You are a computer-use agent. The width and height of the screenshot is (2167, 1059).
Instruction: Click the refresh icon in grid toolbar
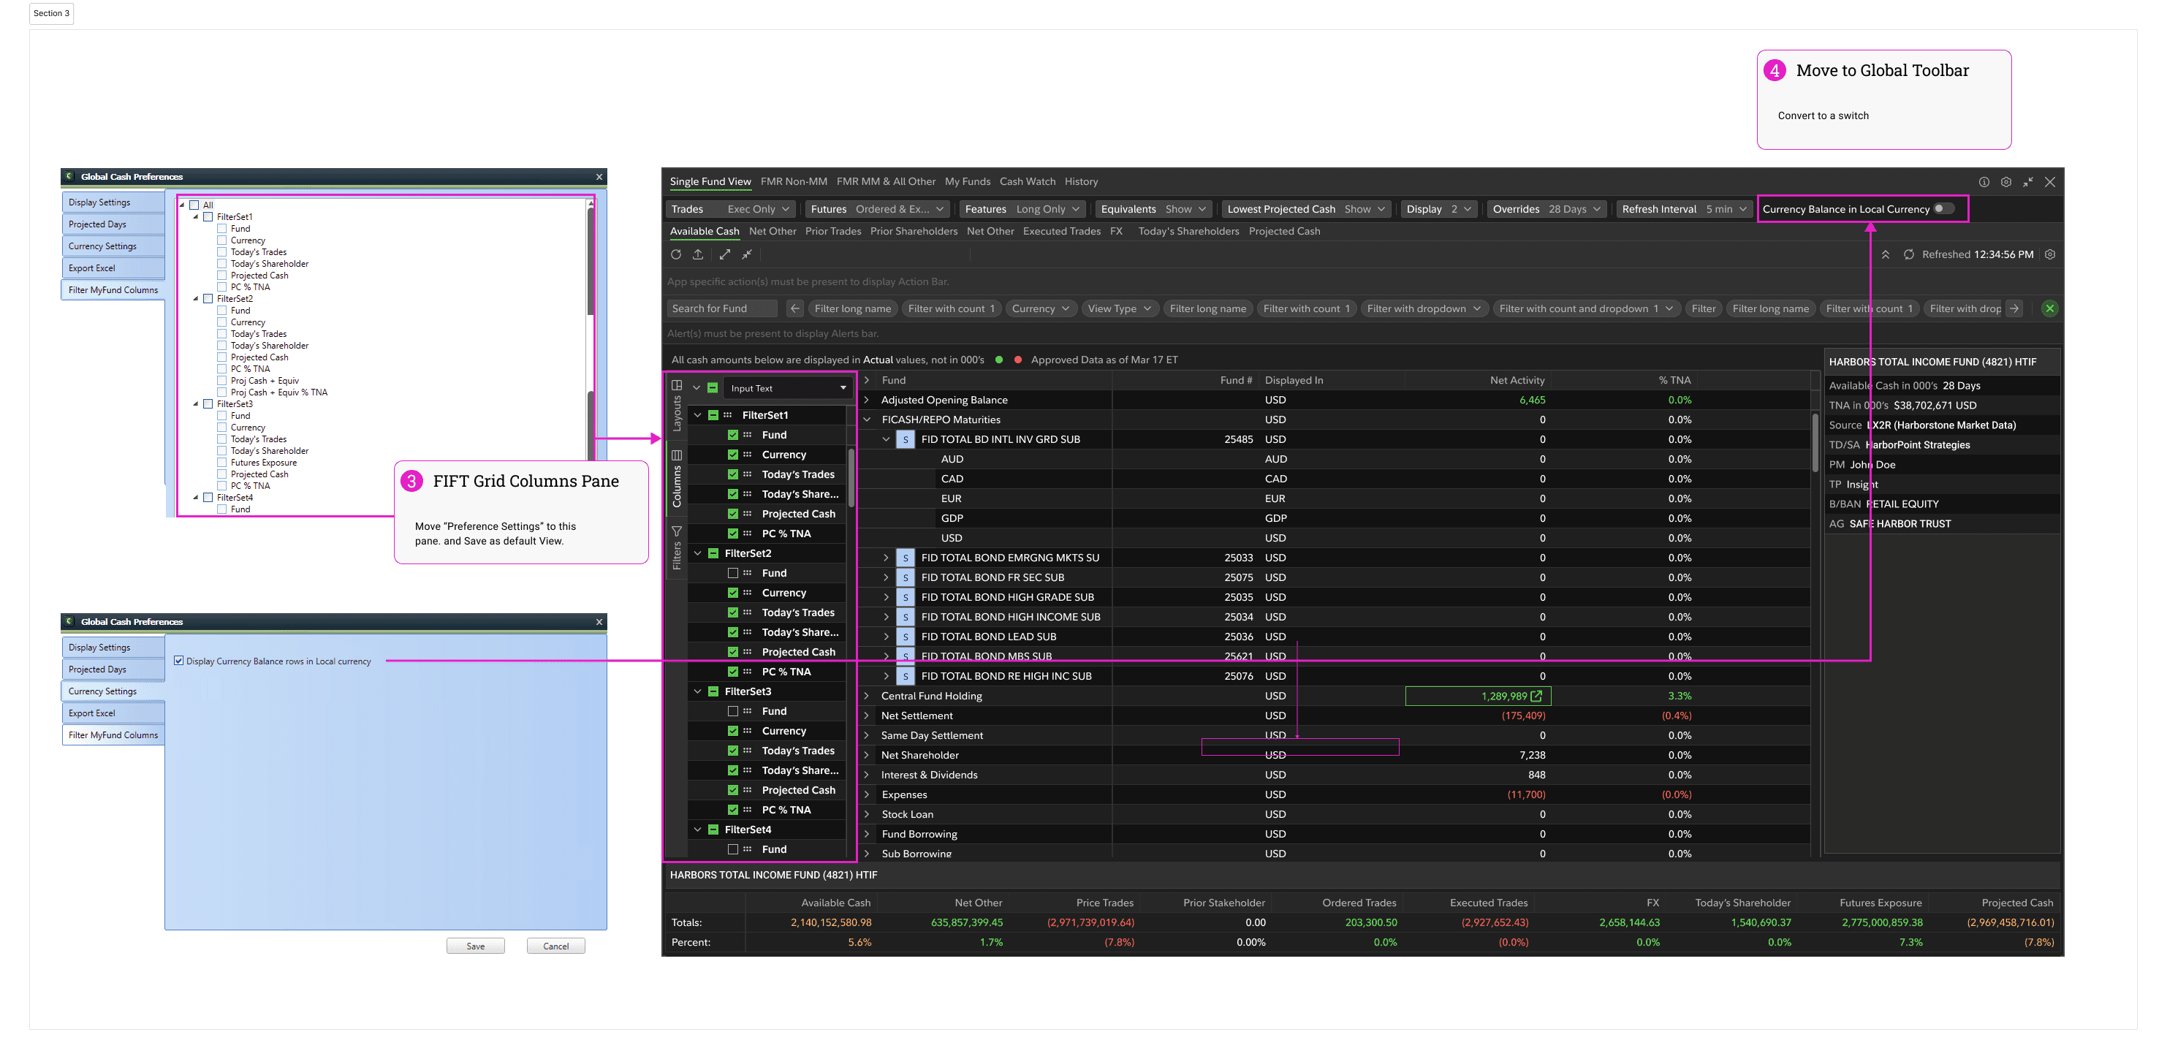[x=675, y=255]
